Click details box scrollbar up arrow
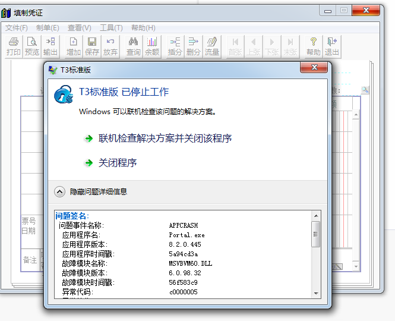 pyautogui.click(x=316, y=216)
